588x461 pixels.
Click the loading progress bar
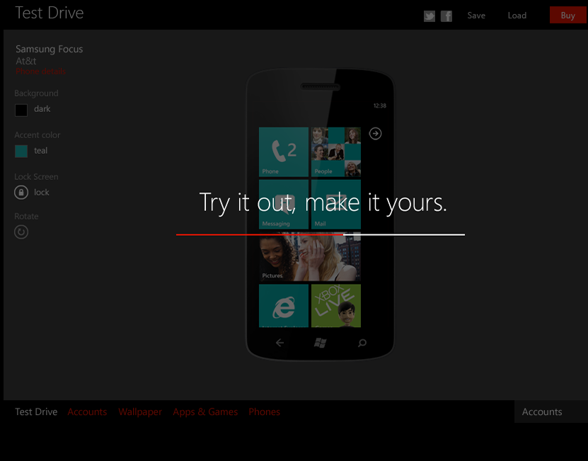pos(321,234)
